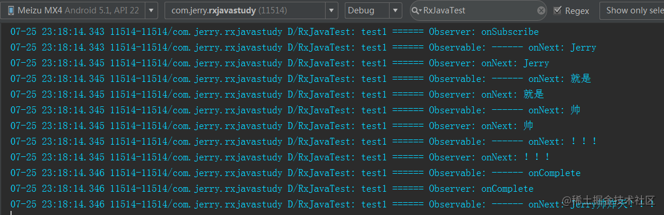Image resolution: width=664 pixels, height=215 pixels.
Task: Open the Show only selected filter dropdown
Action: point(632,10)
